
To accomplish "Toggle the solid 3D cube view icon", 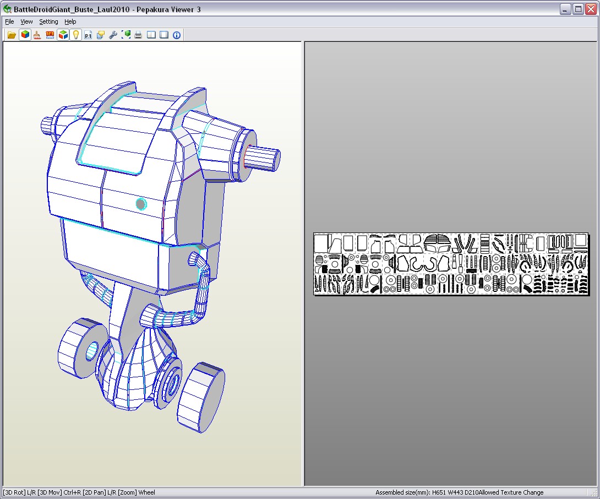I will (25, 35).
